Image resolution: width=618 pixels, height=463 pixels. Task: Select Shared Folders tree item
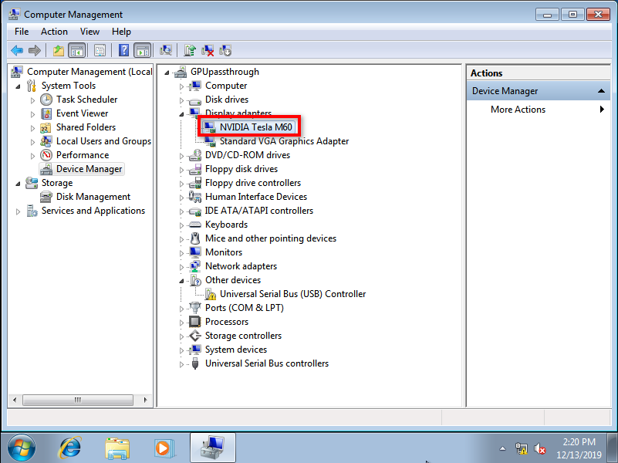pos(86,127)
